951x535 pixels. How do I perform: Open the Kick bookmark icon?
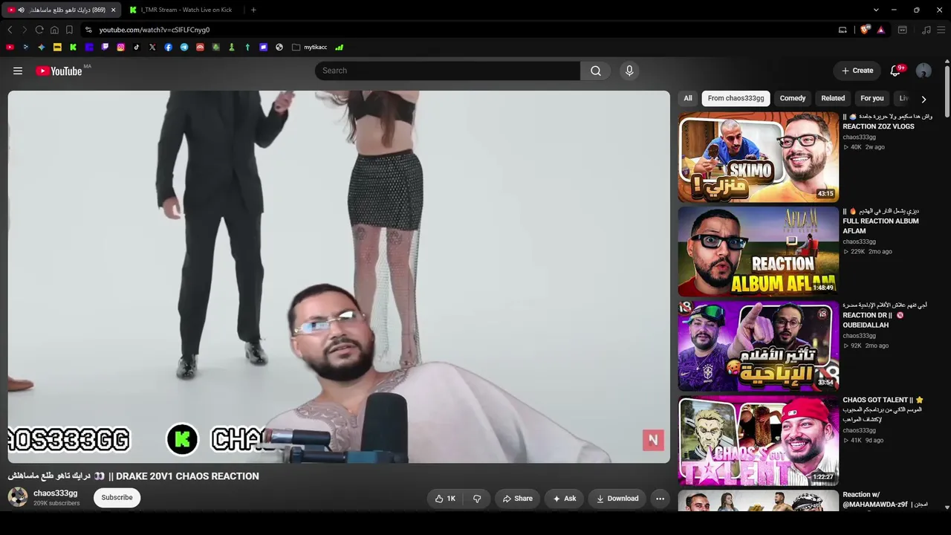tap(73, 47)
